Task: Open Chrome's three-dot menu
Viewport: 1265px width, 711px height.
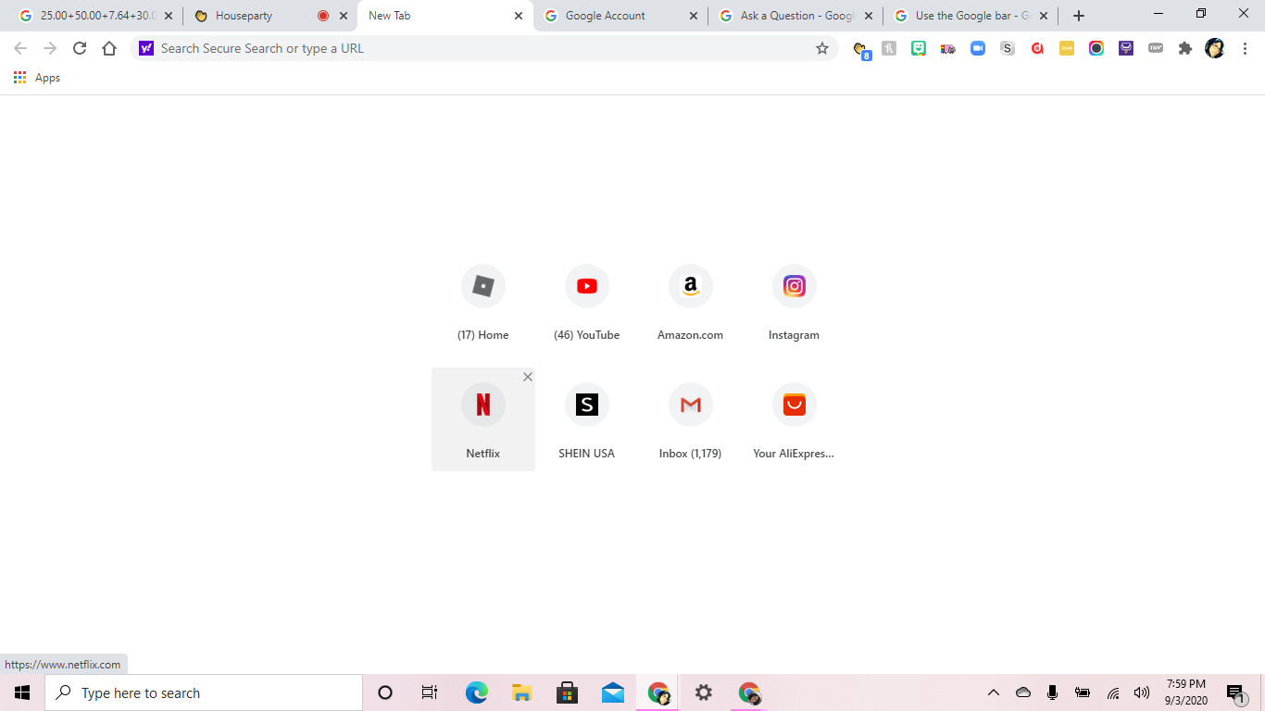Action: tap(1246, 48)
